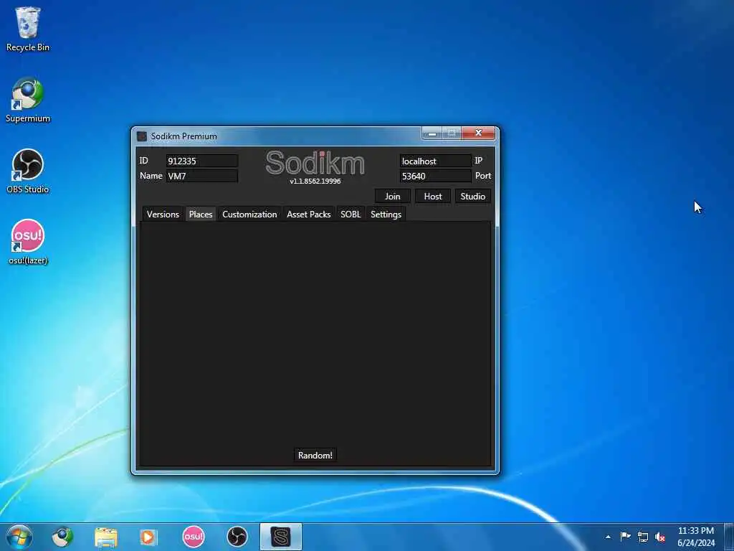Select Sodikm taskbar button
734x551 pixels.
tap(281, 537)
